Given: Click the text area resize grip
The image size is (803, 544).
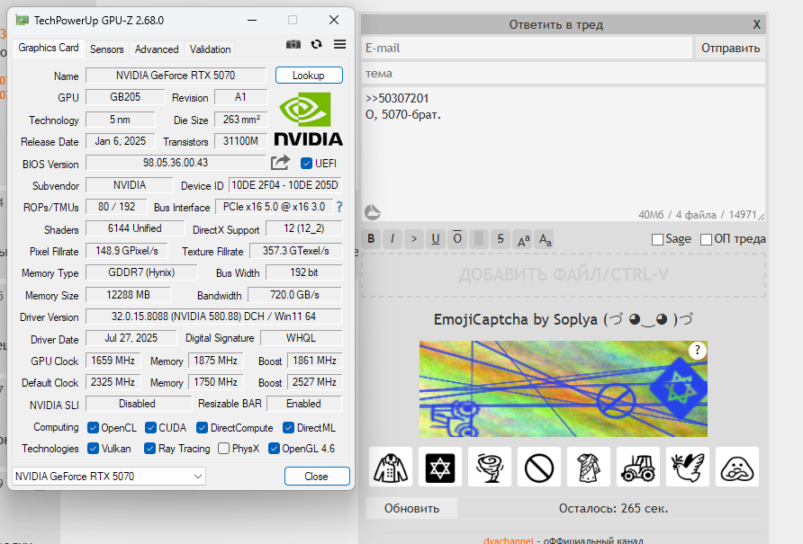Looking at the screenshot, I should tap(761, 217).
